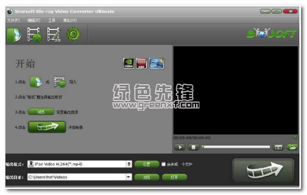
Task: Click the filmstrip icon in step 1
Action: (59, 82)
